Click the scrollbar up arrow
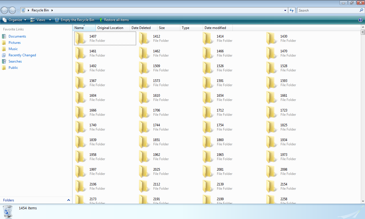This screenshot has height=219, width=365. click(363, 26)
